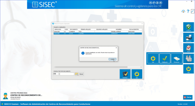Close the success message box
The image size is (195, 106).
point(116,48)
